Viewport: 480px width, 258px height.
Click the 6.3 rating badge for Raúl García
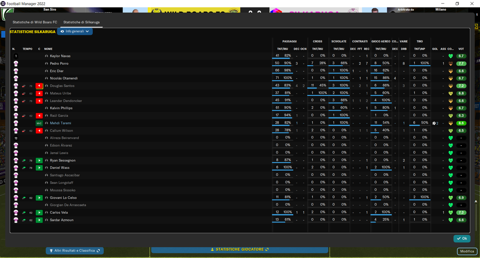461,116
